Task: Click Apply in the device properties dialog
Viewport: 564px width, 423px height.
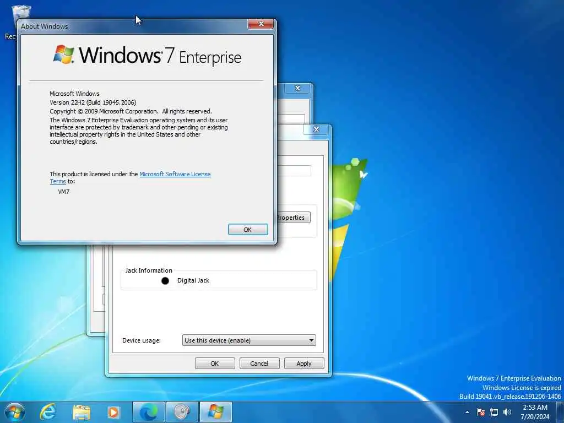Action: point(304,364)
